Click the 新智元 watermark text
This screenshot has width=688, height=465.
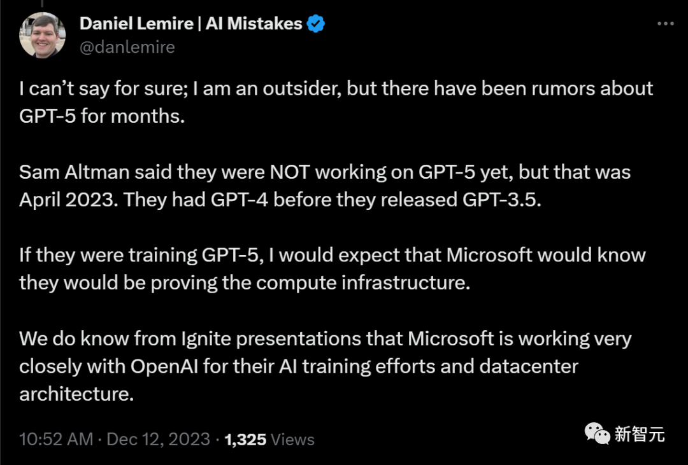[x=640, y=434]
